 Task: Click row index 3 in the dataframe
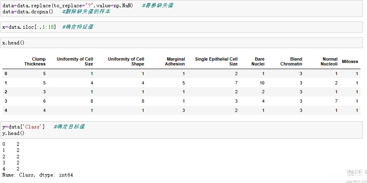pyautogui.click(x=6, y=101)
